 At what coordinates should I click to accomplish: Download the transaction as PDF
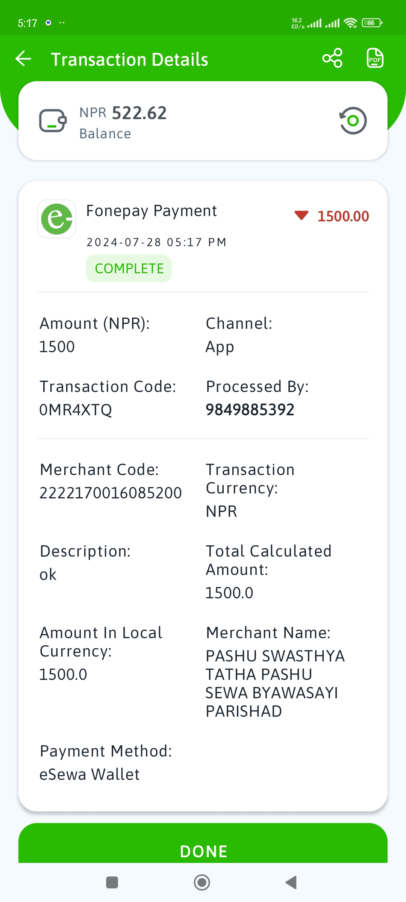click(375, 58)
